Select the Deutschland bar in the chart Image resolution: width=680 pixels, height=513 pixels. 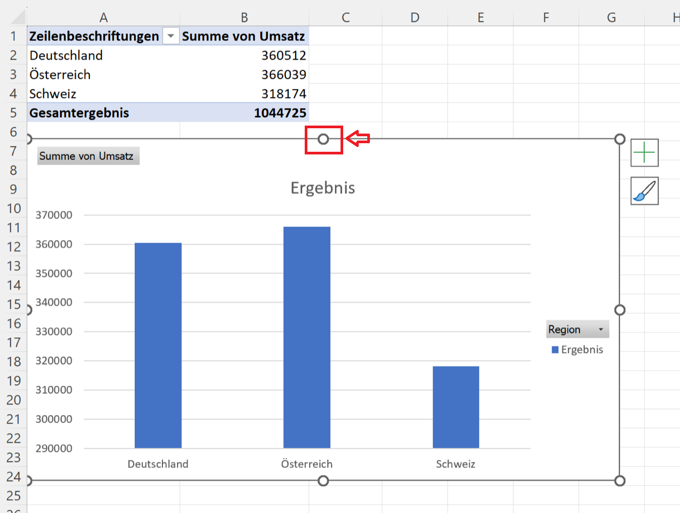(x=158, y=345)
